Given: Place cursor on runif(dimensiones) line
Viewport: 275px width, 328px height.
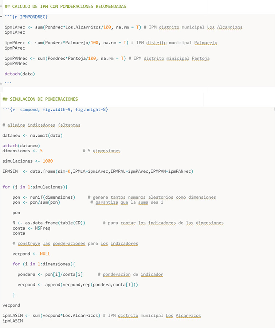Looking at the screenshot, I should click(44, 197).
